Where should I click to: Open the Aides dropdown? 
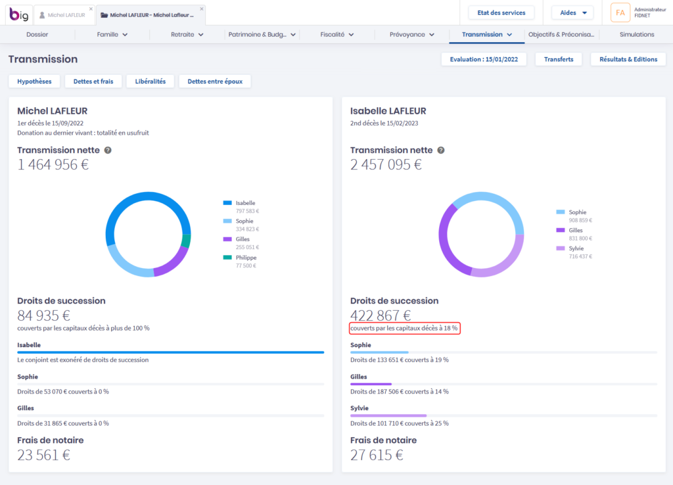572,12
